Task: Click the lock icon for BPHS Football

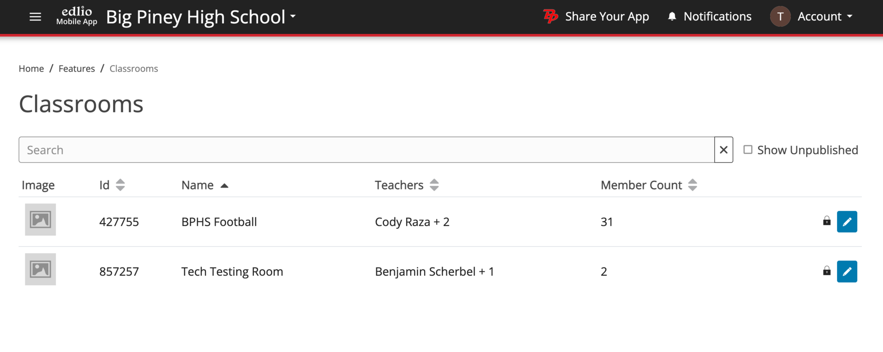Action: 826,221
